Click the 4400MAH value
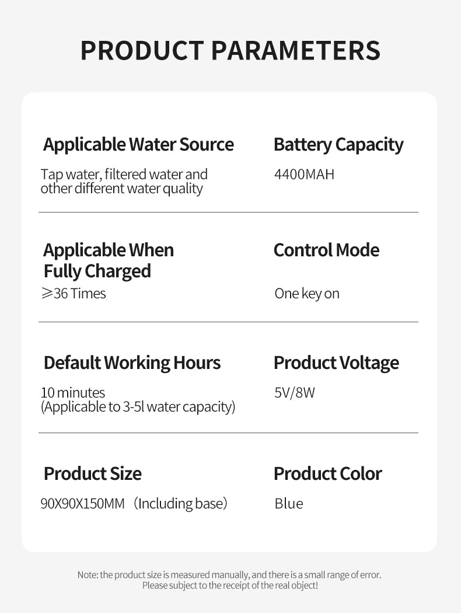 point(304,175)
